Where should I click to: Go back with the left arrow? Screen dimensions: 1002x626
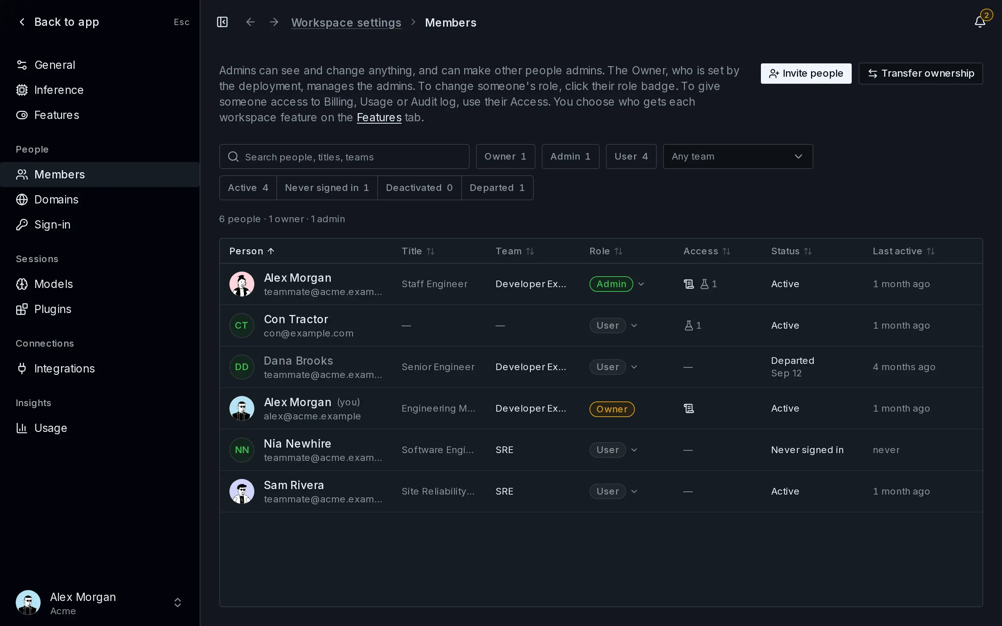[250, 22]
